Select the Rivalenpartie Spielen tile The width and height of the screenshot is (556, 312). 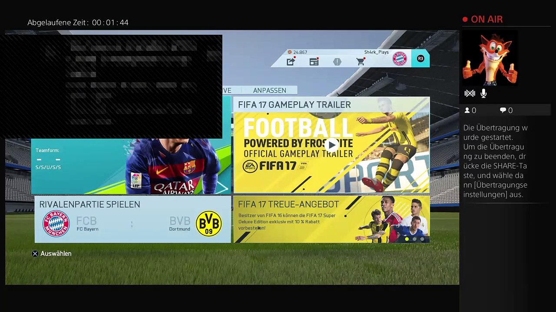132,219
